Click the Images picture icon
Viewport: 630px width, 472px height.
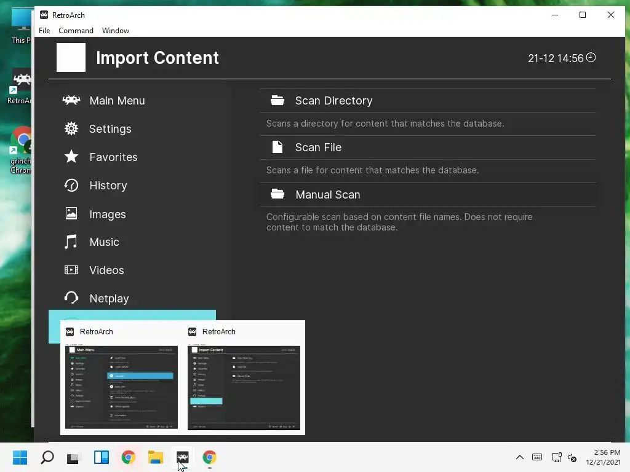tap(71, 213)
